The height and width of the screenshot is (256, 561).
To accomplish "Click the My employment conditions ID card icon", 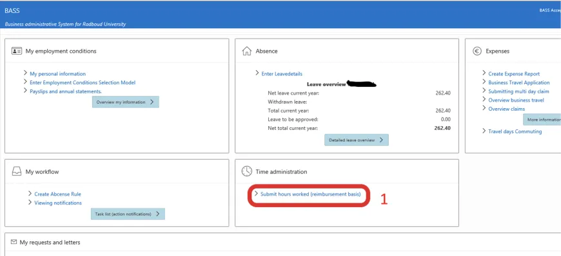I will [17, 51].
